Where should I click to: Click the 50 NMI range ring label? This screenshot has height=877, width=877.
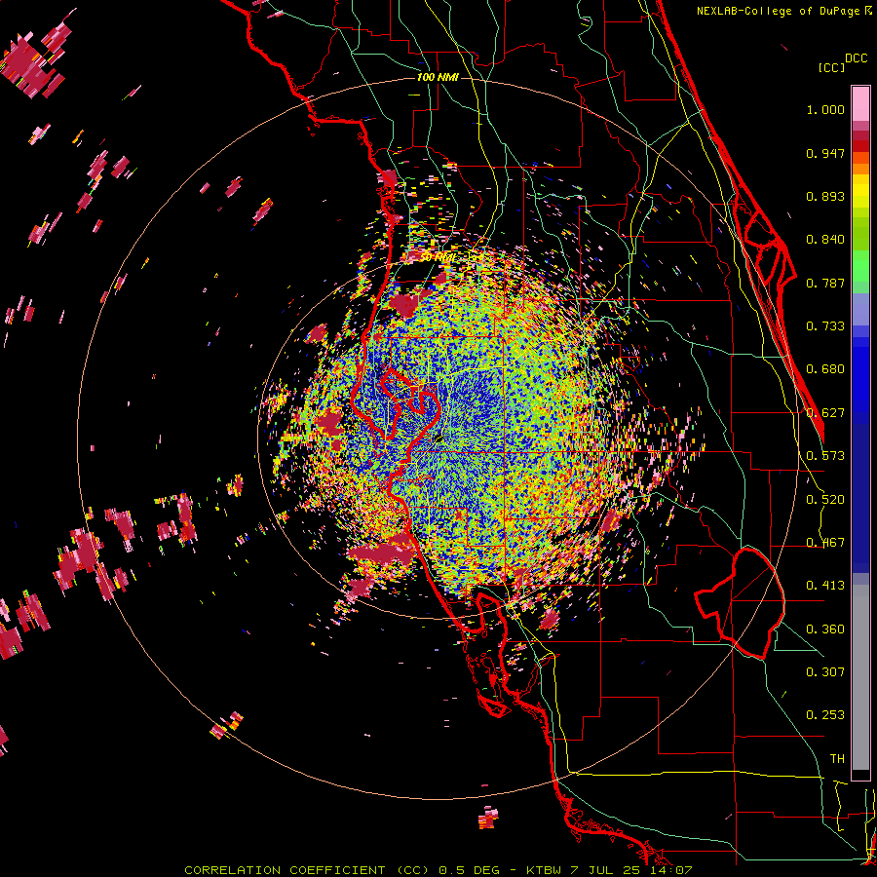pyautogui.click(x=438, y=257)
